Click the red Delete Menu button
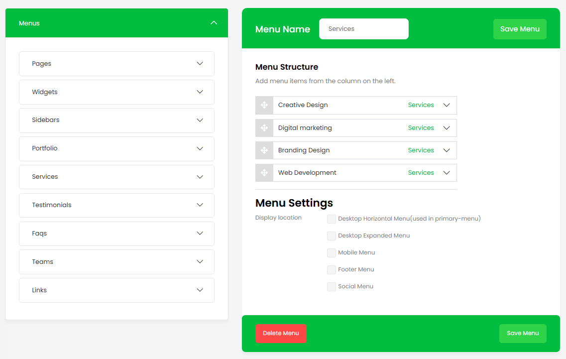566x359 pixels. tap(281, 334)
